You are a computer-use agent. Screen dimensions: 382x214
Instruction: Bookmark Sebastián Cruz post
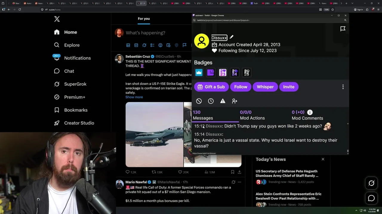232,172
